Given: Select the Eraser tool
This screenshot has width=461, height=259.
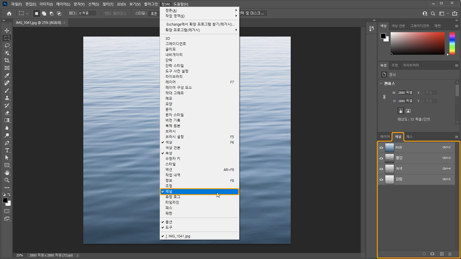Looking at the screenshot, I should coord(7,113).
